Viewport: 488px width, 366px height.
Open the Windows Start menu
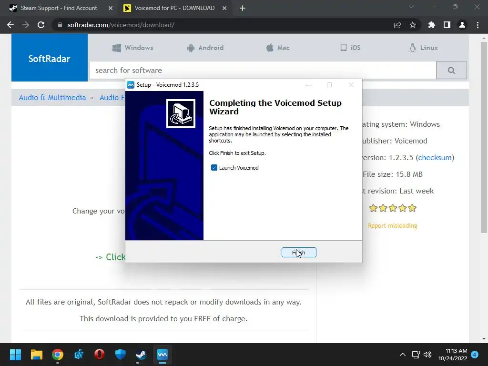point(15,355)
